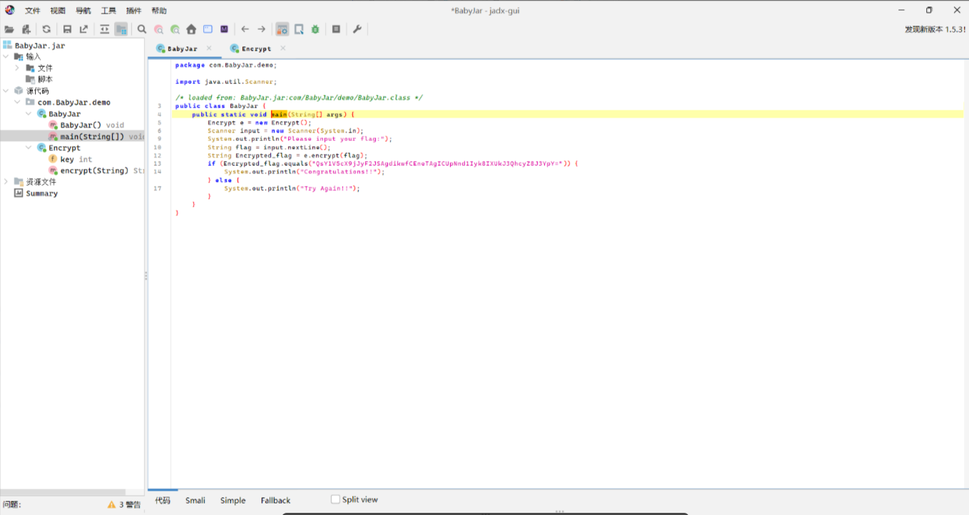
Task: Click the reload refresh toolbar icon
Action: tap(46, 29)
